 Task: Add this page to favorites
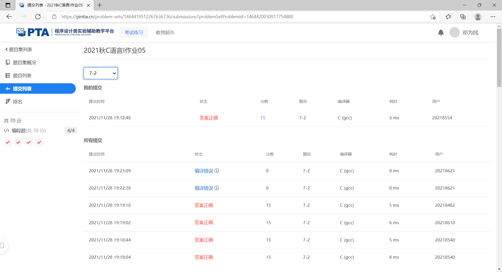coord(433,17)
